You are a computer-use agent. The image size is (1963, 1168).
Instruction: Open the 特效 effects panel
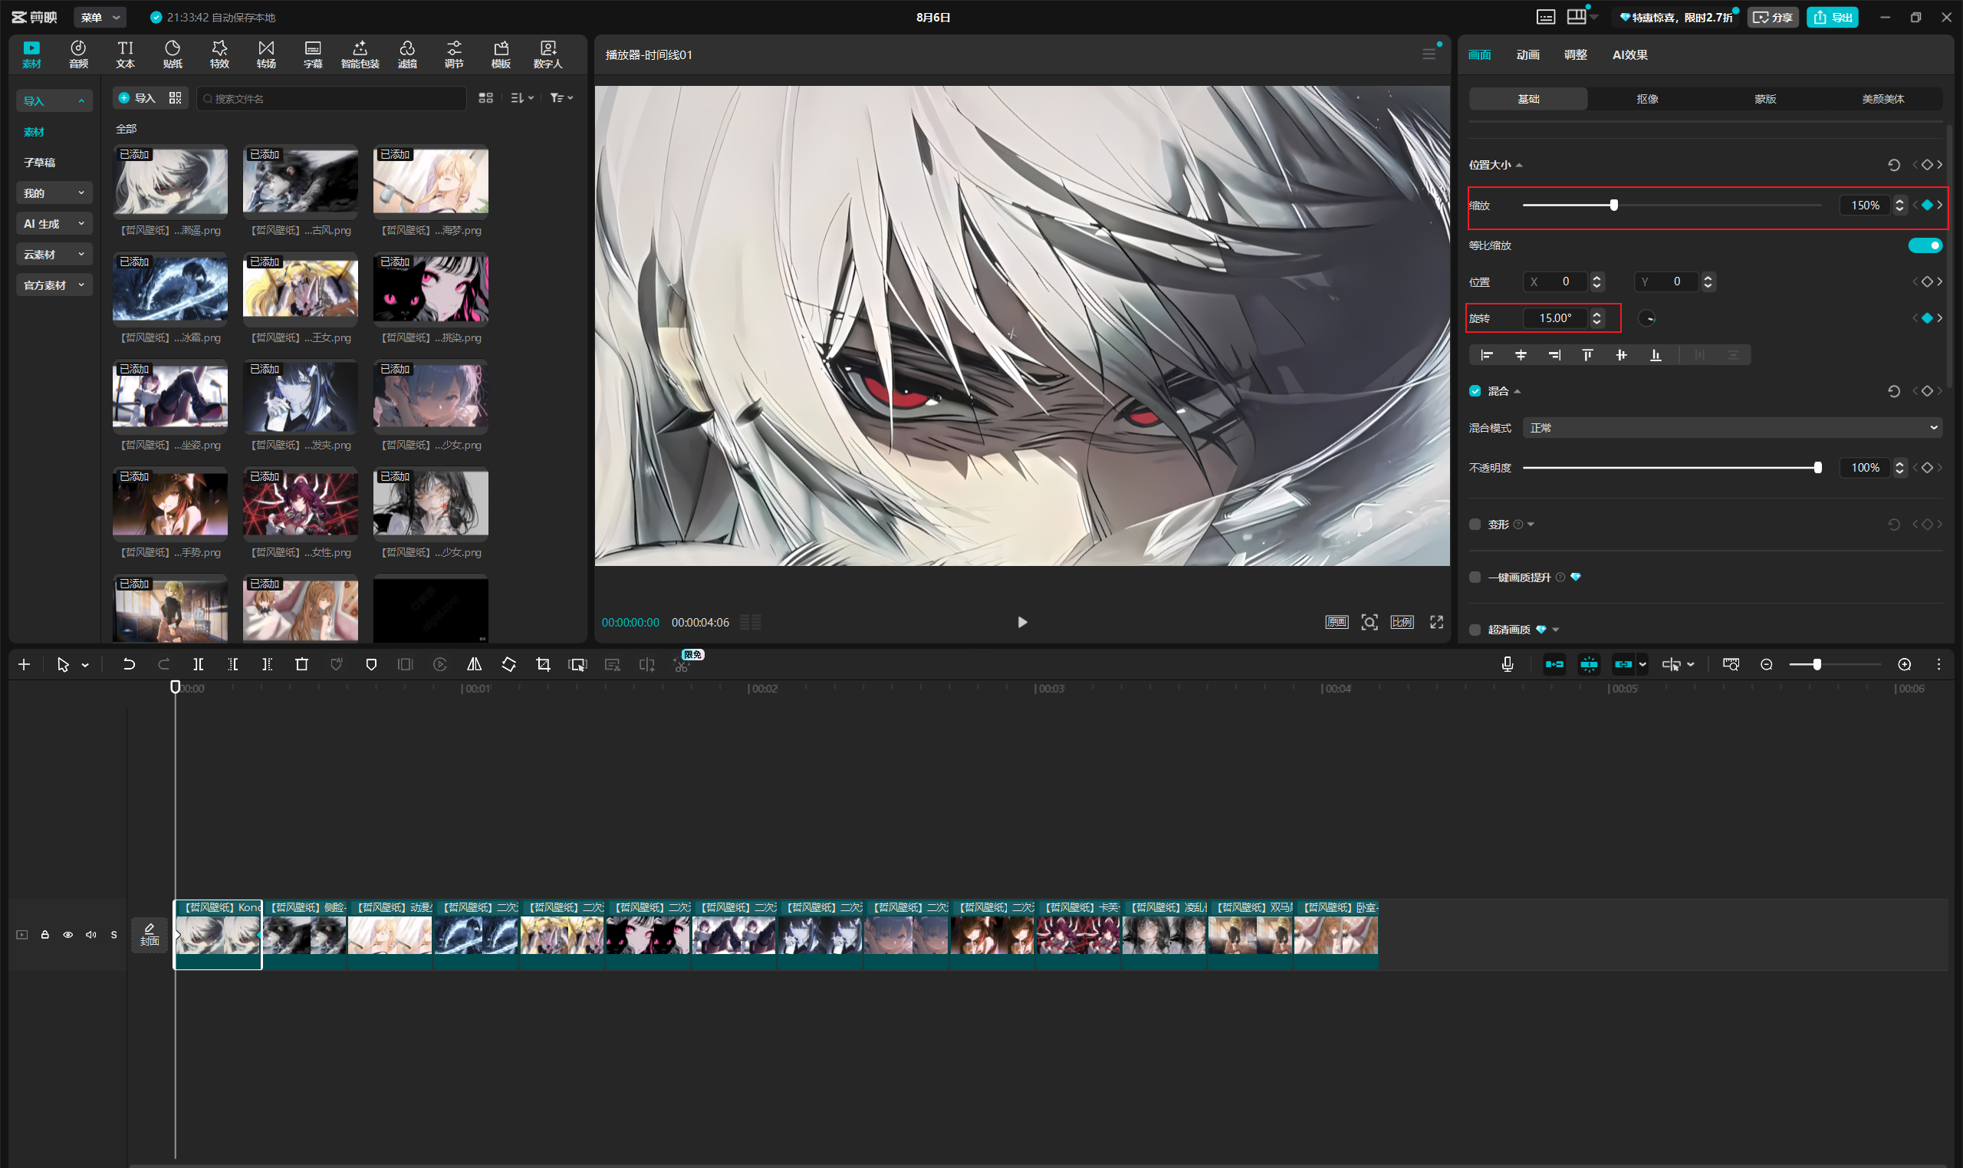[219, 54]
